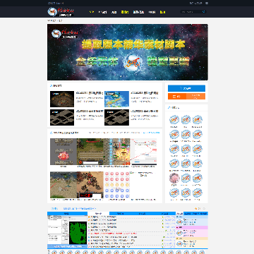Open the gallery image with red-lined white chart

point(143,152)
